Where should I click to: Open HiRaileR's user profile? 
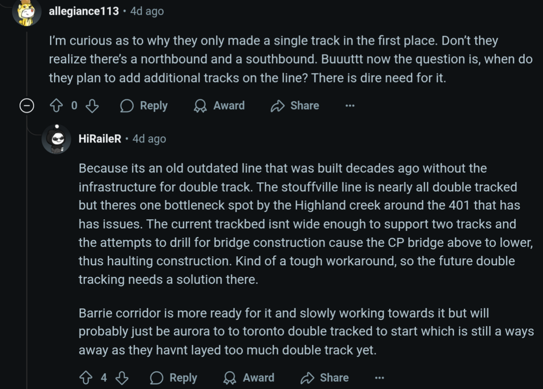point(99,138)
